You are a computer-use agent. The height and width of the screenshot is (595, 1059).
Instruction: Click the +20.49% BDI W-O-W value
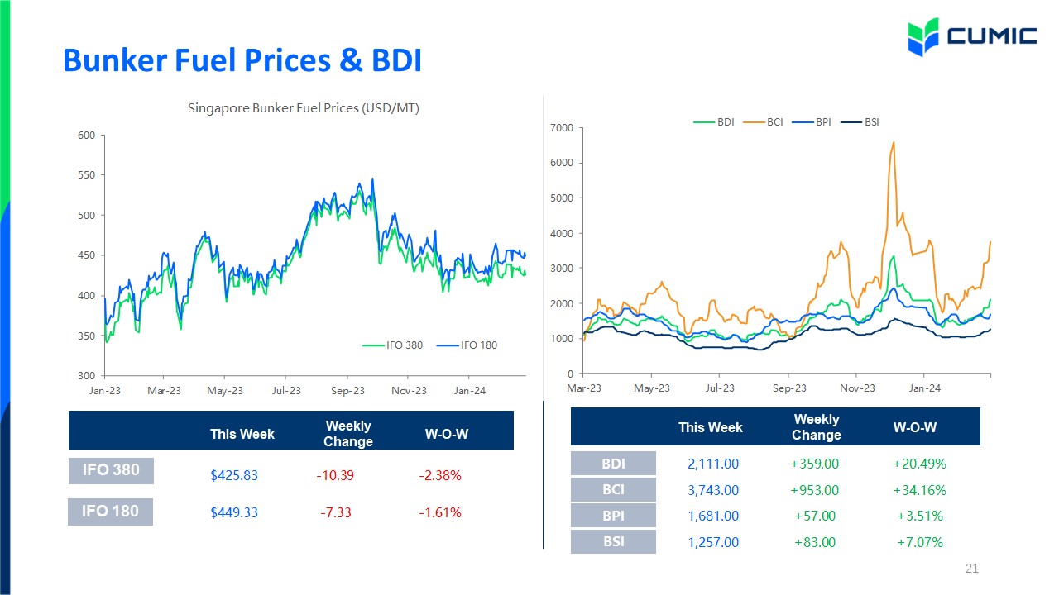click(x=919, y=464)
